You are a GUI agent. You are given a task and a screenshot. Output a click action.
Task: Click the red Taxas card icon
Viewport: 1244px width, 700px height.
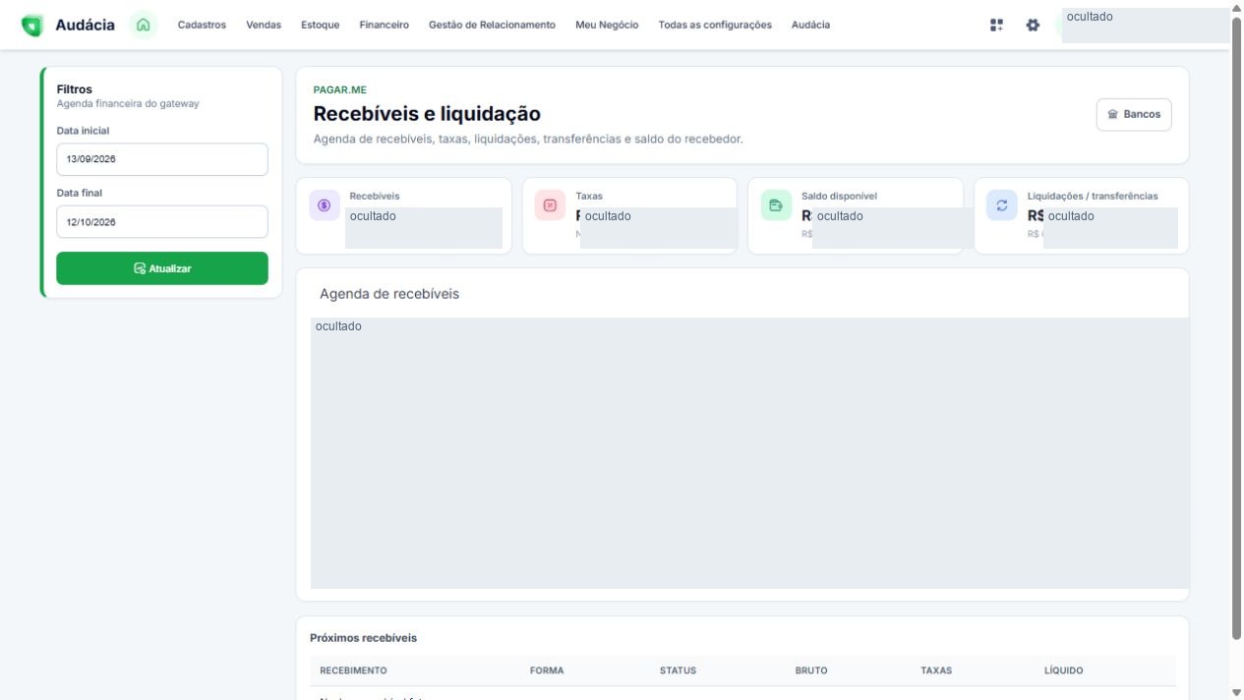coord(551,205)
